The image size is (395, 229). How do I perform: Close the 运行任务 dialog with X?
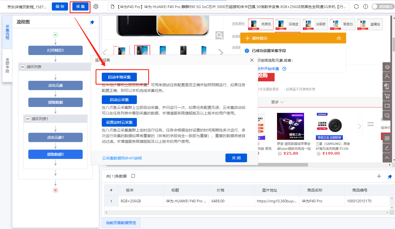(x=252, y=60)
